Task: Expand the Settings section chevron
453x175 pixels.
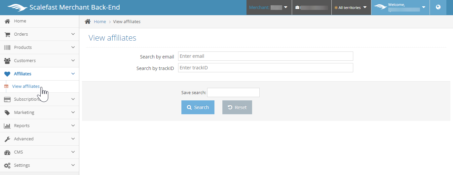Action: (x=73, y=165)
